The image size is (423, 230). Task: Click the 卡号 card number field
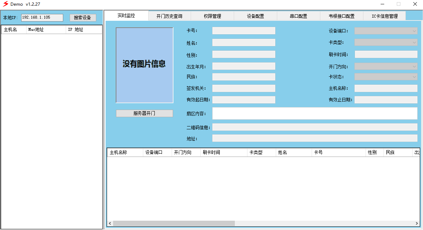(243, 31)
